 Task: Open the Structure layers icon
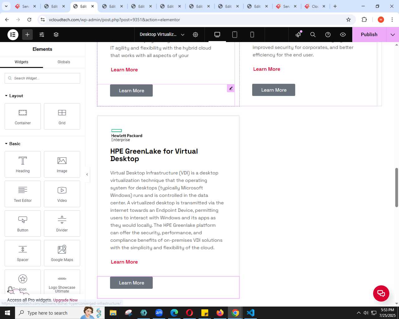click(56, 35)
